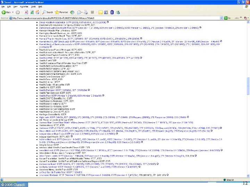Open the Kansas Medicaid link
Viewport: 250px width, 187px height.
(x=98, y=164)
